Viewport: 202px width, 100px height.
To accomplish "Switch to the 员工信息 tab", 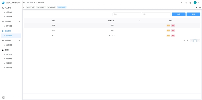I will [x=31, y=7].
